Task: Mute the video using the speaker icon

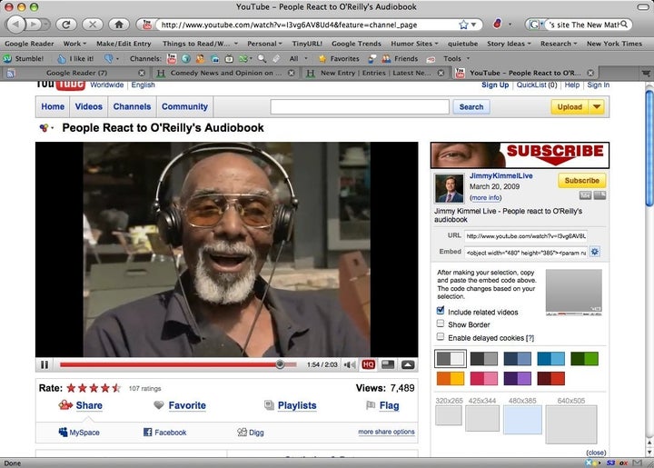Action: (350, 365)
